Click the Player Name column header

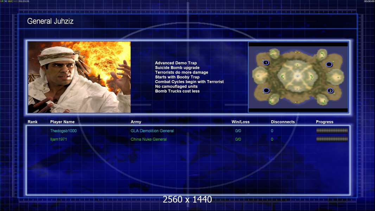tap(62, 122)
